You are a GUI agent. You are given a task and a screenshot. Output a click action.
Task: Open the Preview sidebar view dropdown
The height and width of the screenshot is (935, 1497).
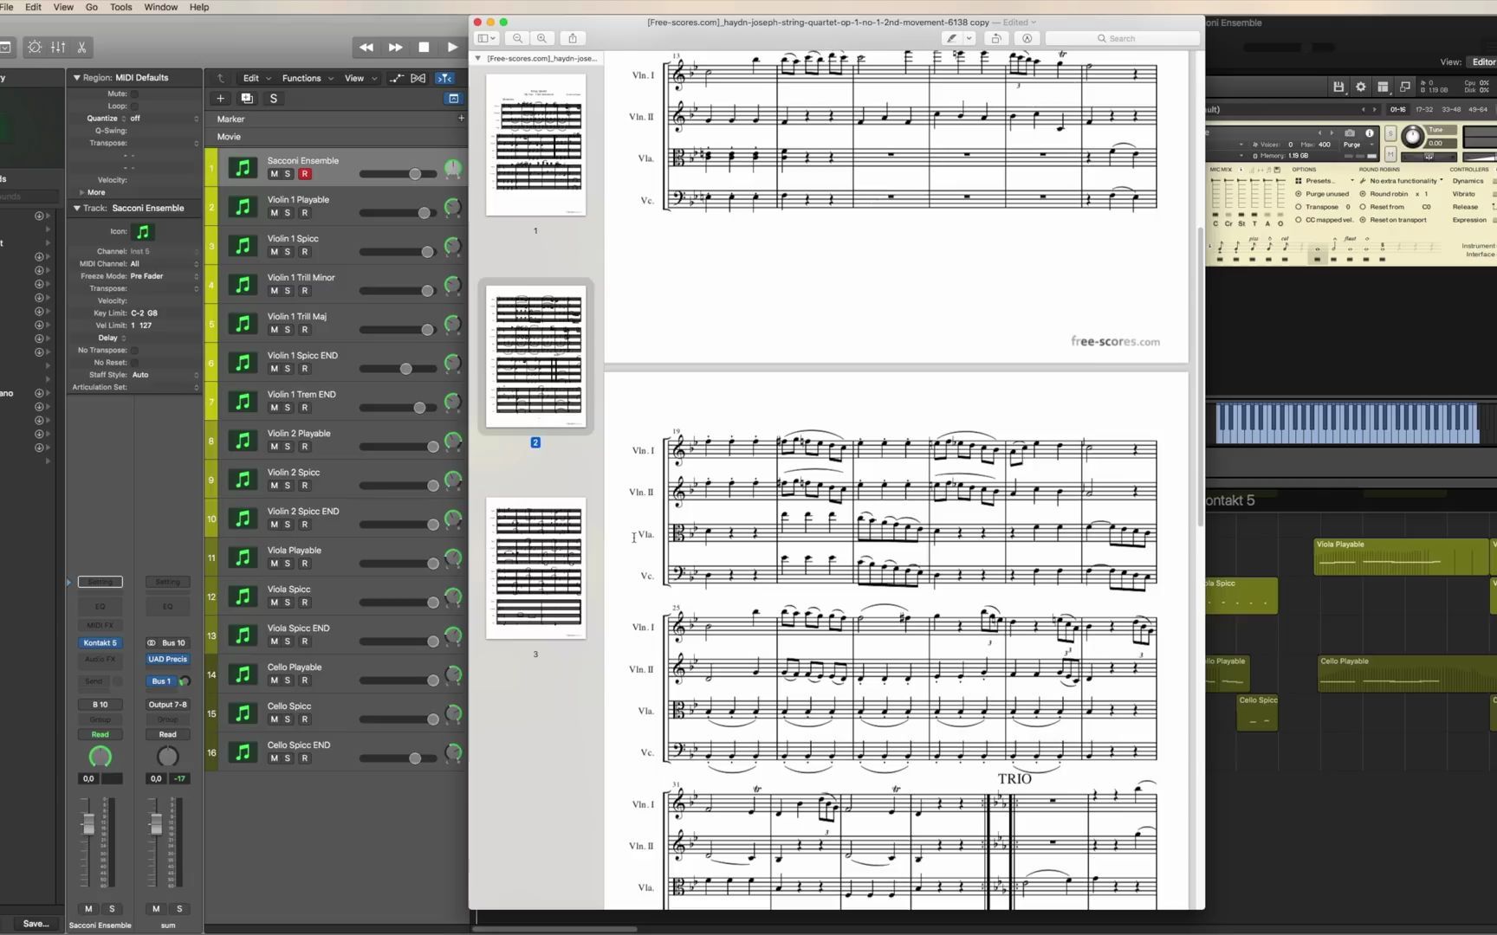[x=487, y=38]
